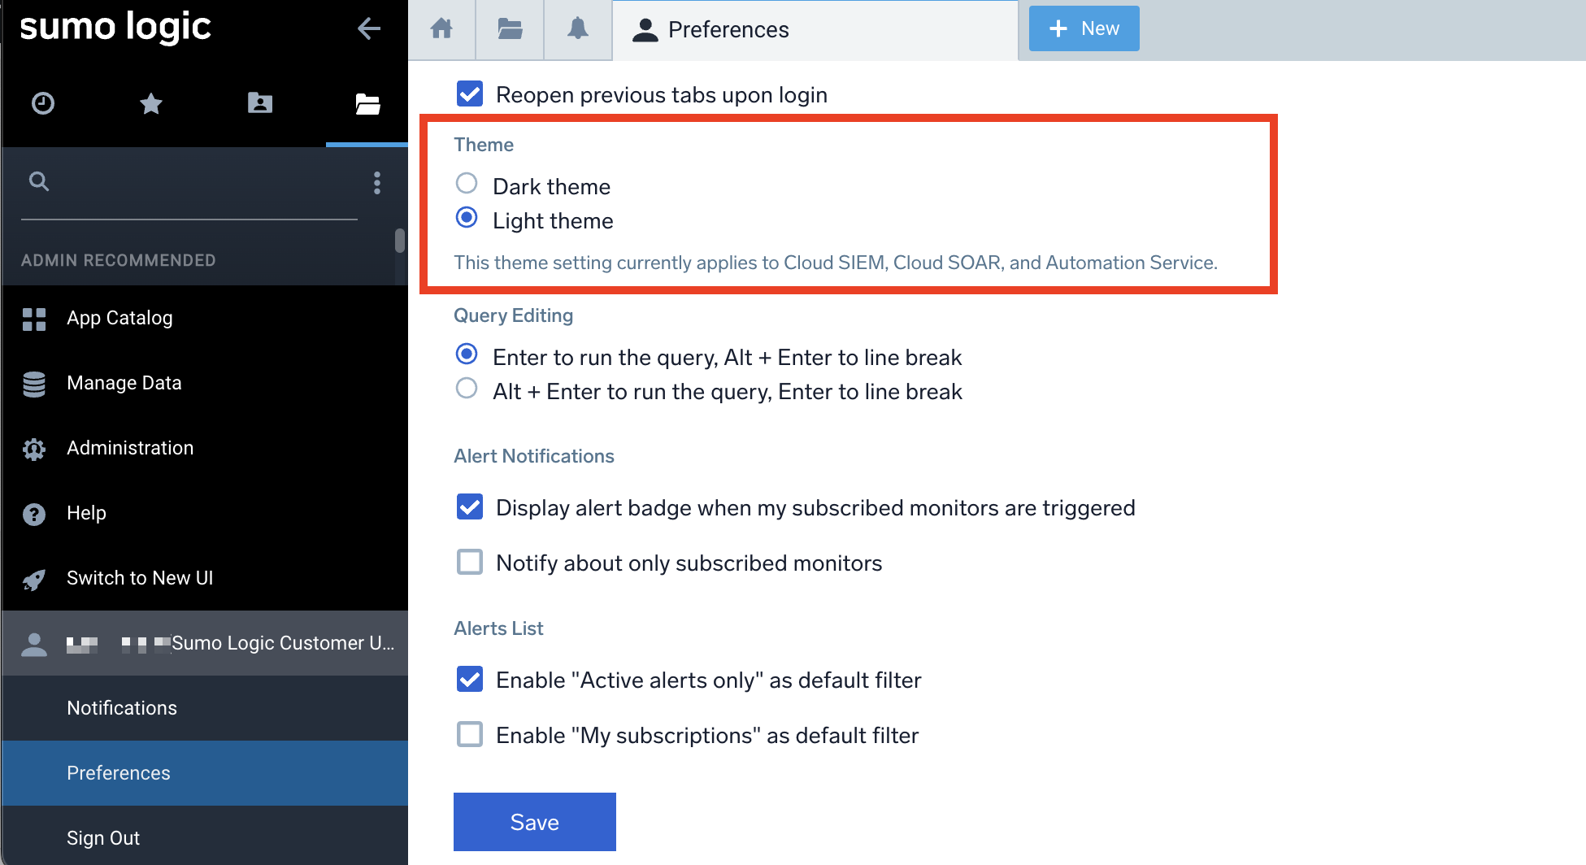1586x865 pixels.
Task: Select the Dark theme option
Action: [x=466, y=184]
